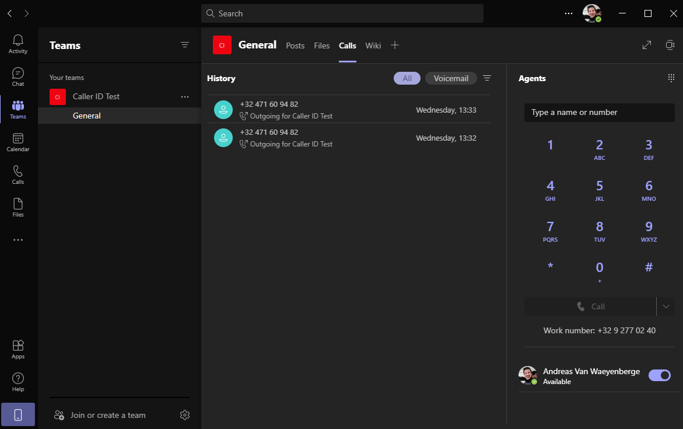Open the outgoing call from Wednesday 13:32
This screenshot has height=429, width=683.
(x=349, y=138)
